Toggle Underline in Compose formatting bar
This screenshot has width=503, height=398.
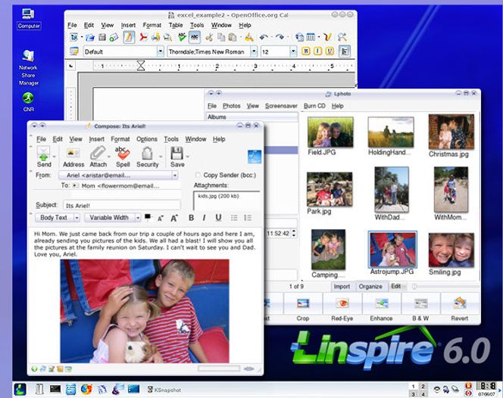(x=218, y=218)
